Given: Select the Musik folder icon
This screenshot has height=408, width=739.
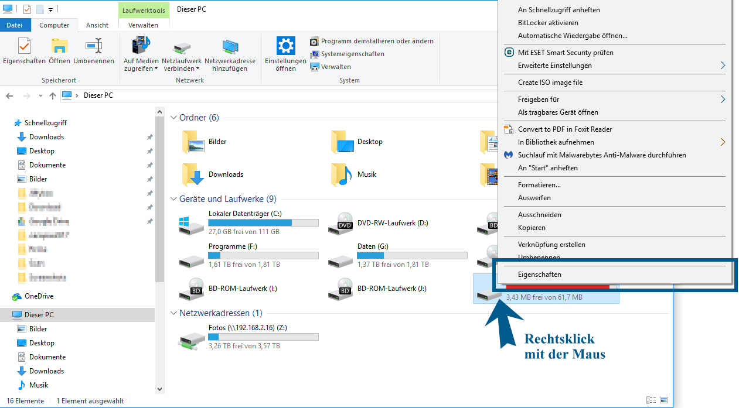Looking at the screenshot, I should (x=342, y=174).
